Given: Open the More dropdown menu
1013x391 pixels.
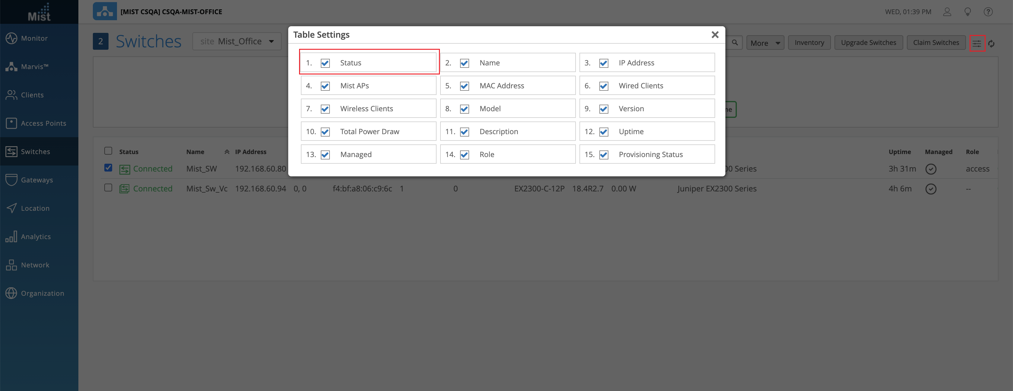Looking at the screenshot, I should click(x=765, y=43).
